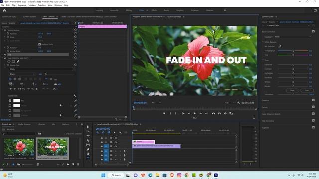Click the Auto button in Lumetri Tone
The image size is (319, 179).
pos(307,90)
